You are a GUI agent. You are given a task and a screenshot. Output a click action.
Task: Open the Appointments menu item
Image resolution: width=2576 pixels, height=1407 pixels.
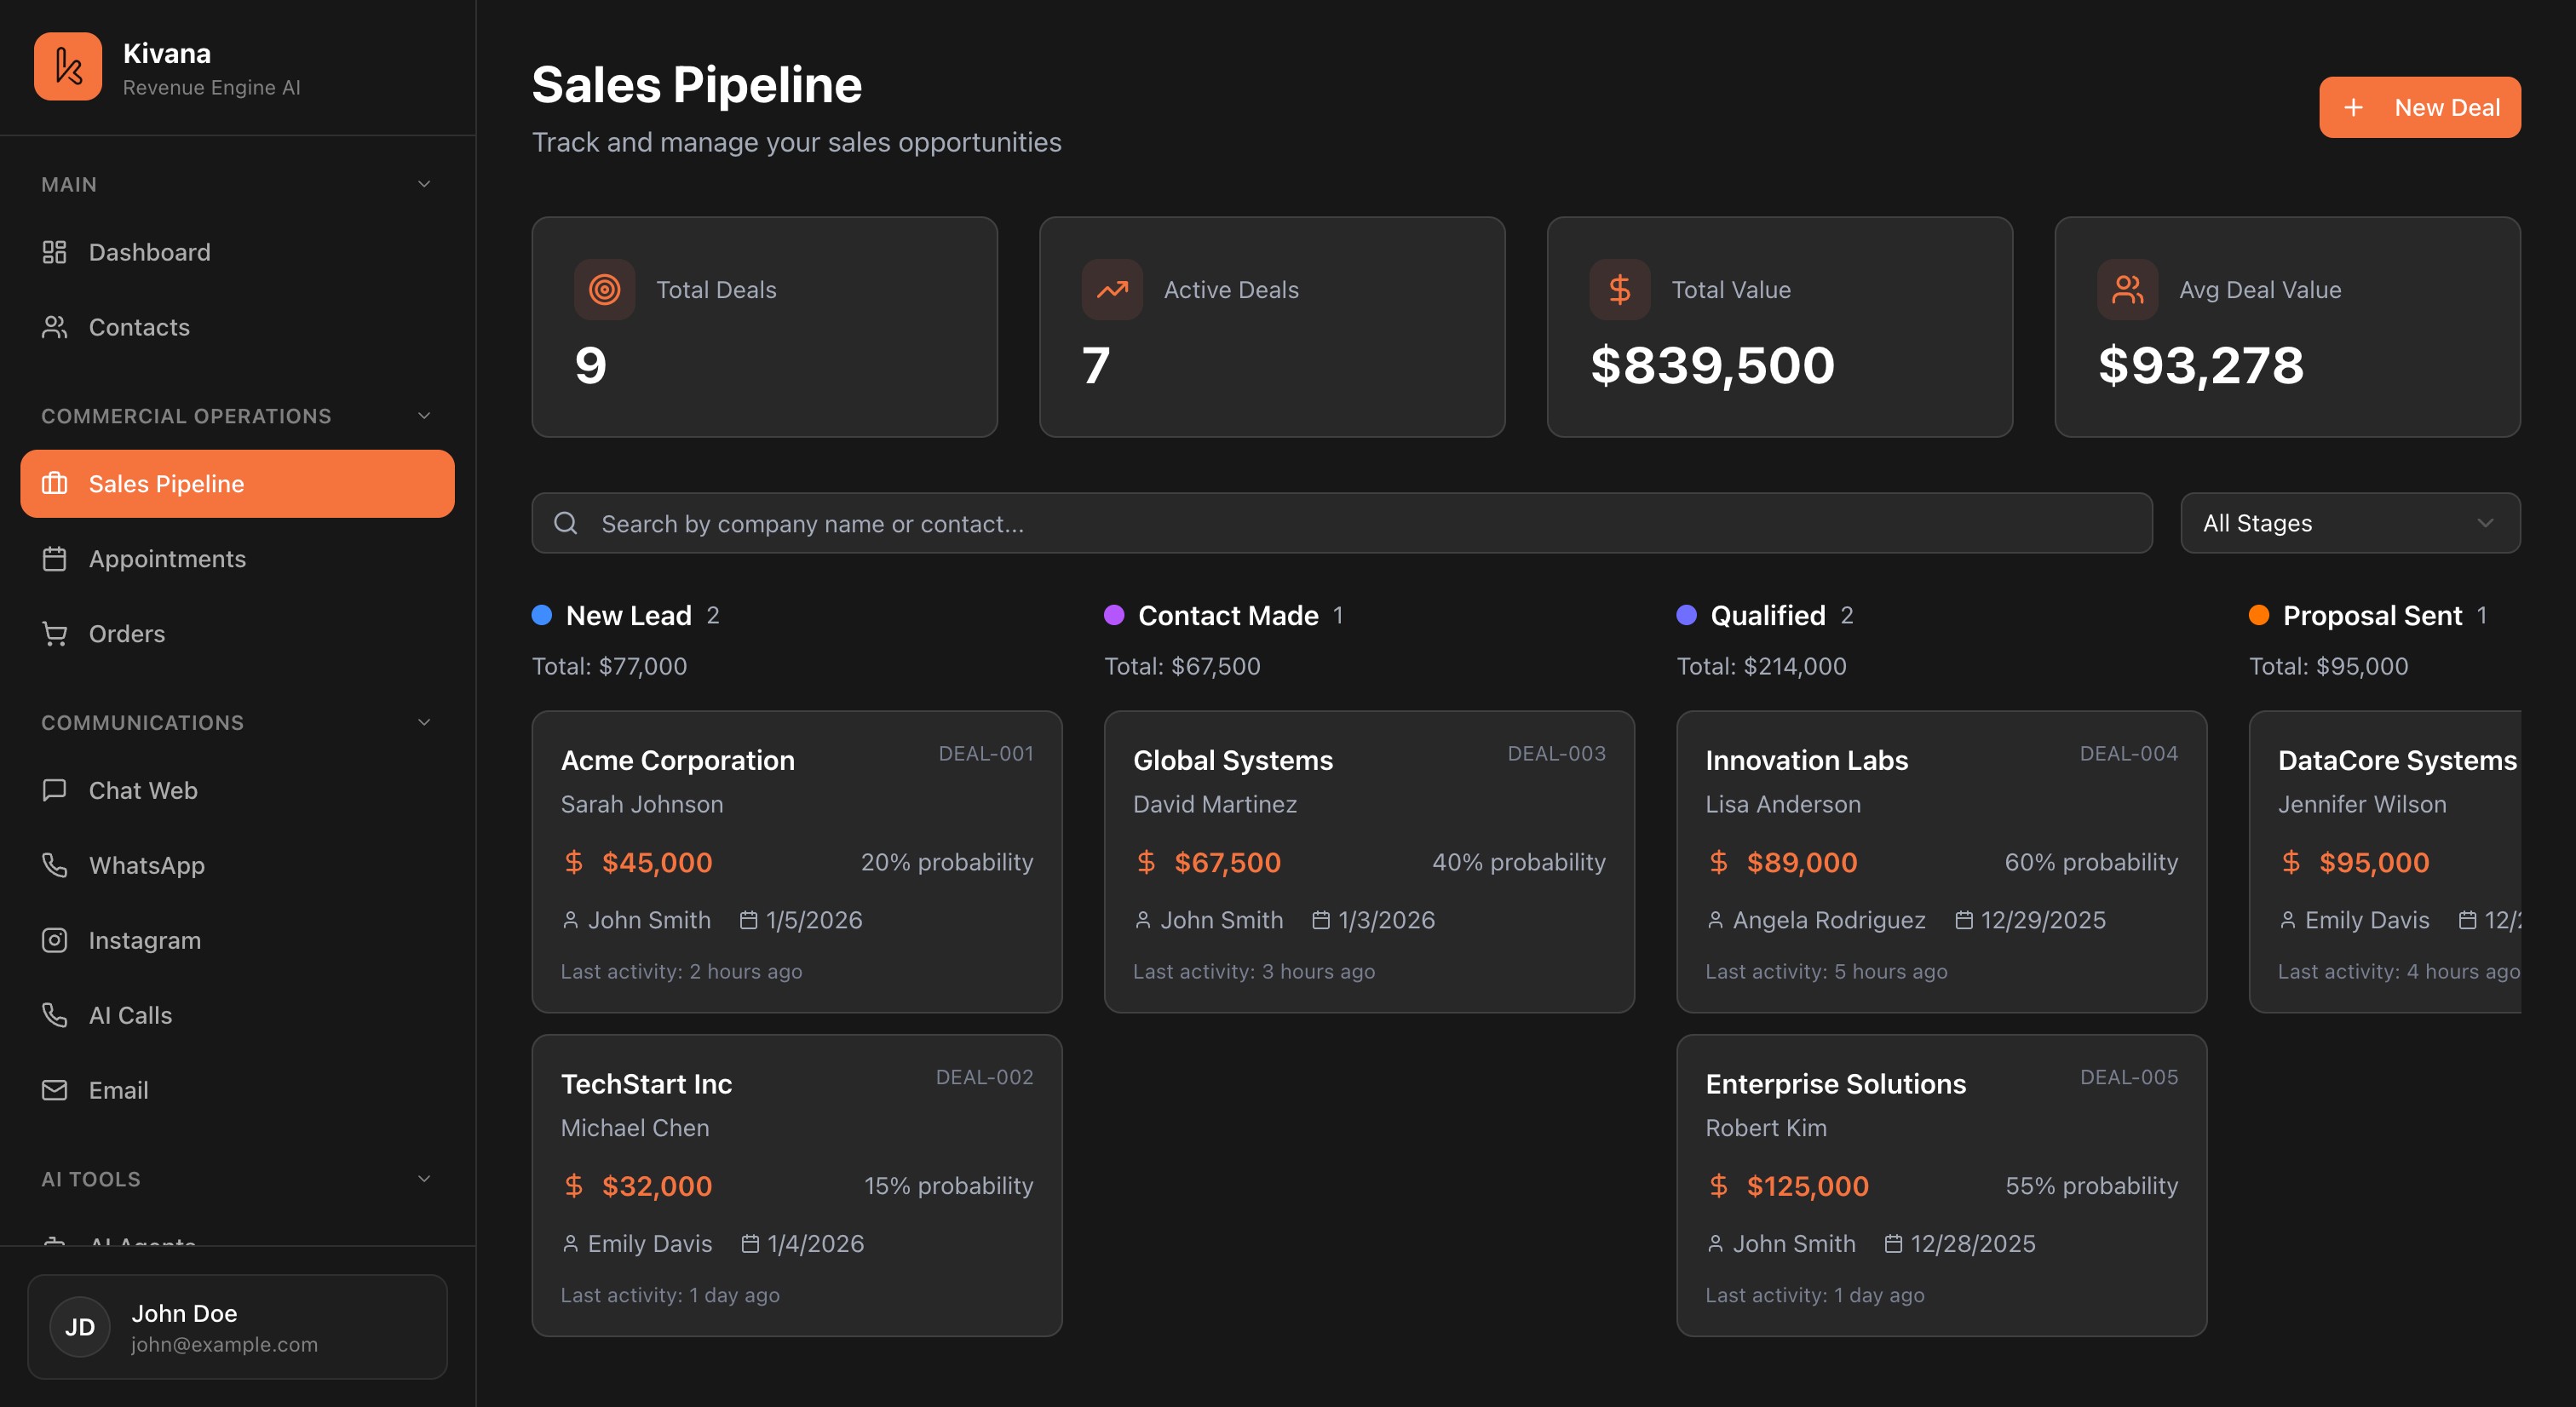tap(167, 559)
